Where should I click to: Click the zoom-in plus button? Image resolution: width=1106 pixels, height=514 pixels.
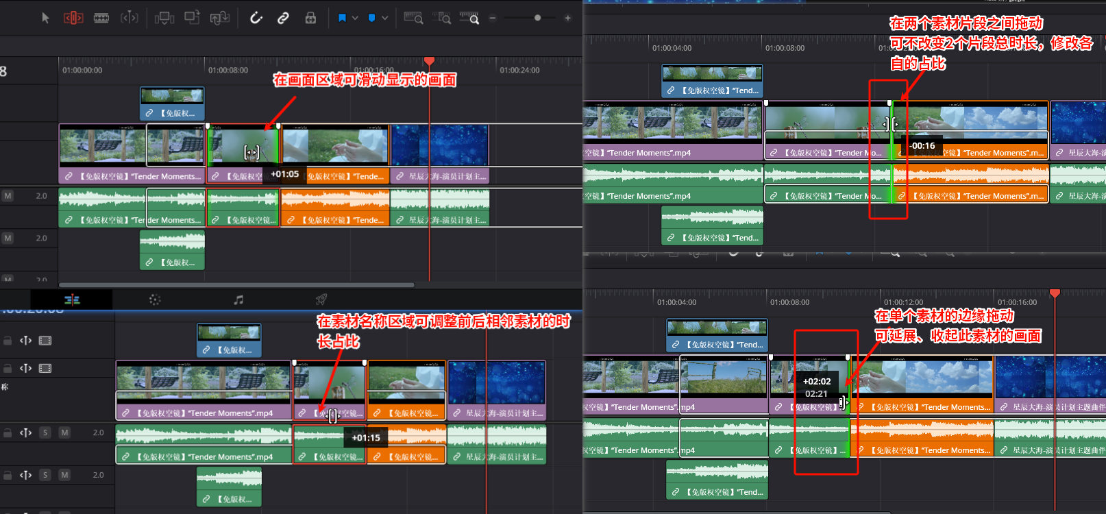point(568,18)
